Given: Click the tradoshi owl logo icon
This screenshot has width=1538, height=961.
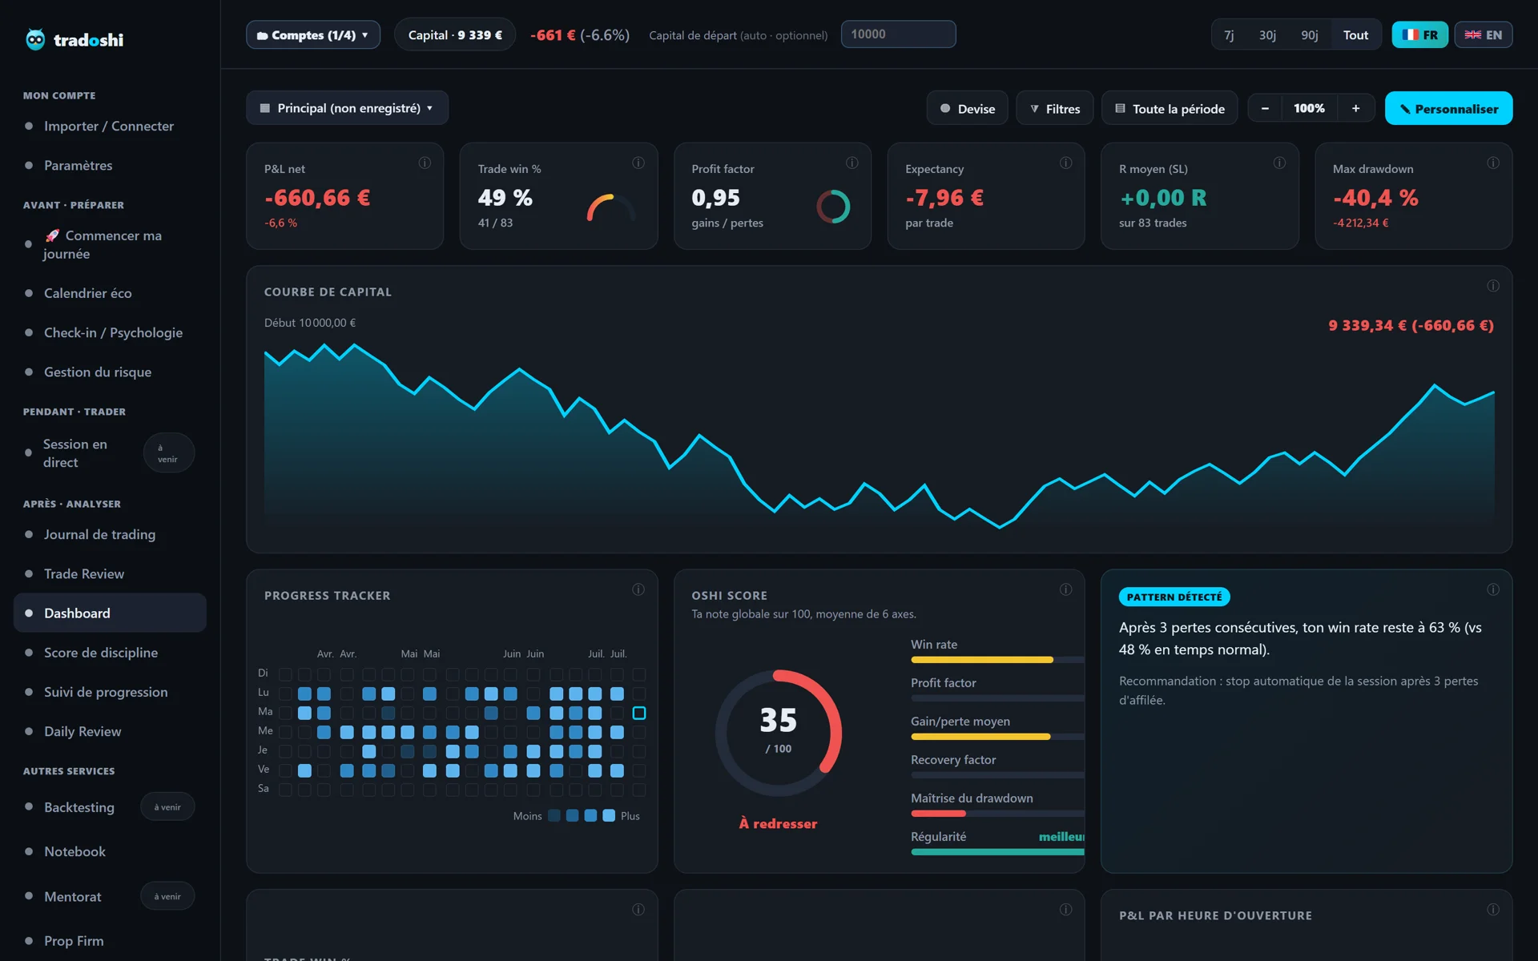Looking at the screenshot, I should 35,39.
